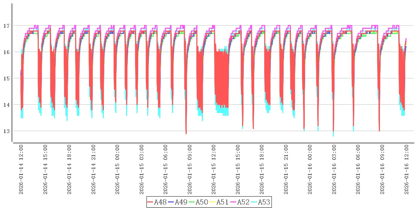Click the yellow A51 legend color line
Image resolution: width=418 pixels, height=208 pixels.
coord(212,202)
